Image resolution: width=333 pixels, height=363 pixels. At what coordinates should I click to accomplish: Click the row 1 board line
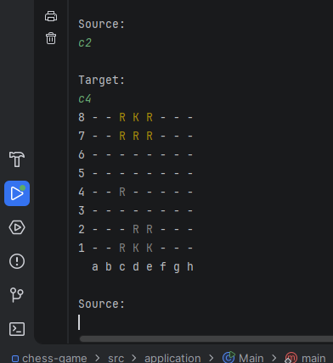coord(136,248)
